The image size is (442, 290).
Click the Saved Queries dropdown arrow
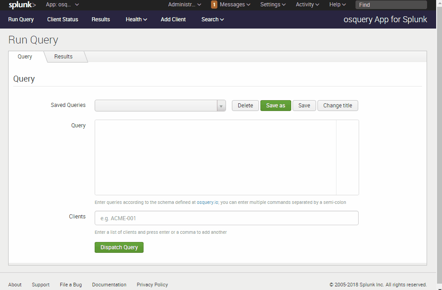(221, 106)
